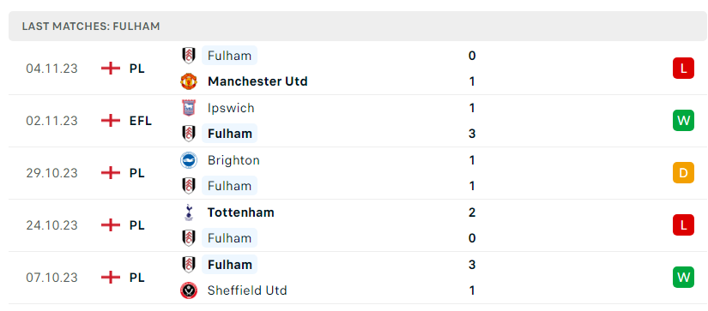Click the Brighton club crest
708x311 pixels.
[x=188, y=160]
